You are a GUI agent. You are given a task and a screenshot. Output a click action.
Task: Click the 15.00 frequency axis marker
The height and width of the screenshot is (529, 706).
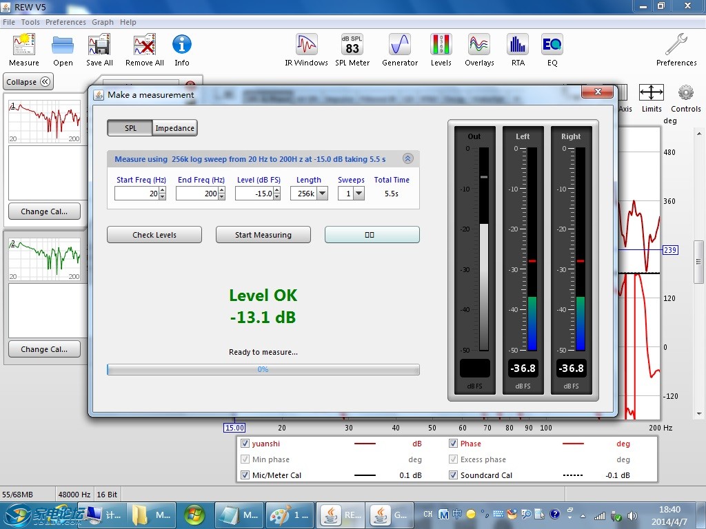point(234,428)
